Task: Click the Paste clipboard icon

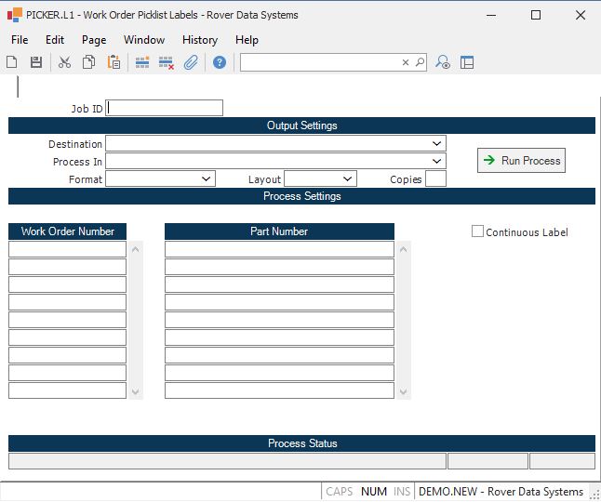Action: point(114,62)
